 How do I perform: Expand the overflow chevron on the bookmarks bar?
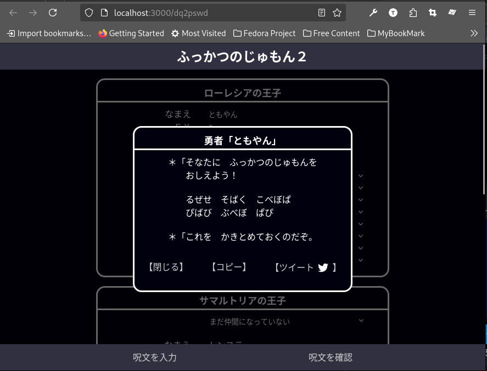coord(474,33)
